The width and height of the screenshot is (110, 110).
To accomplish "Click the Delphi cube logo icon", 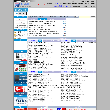I will [x=17, y=5].
